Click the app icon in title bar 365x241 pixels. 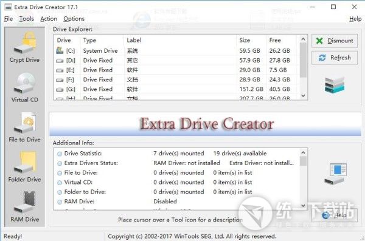point(8,7)
